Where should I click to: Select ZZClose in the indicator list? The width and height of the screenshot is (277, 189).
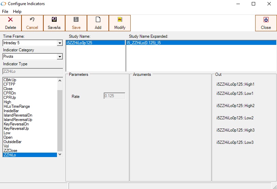[10, 151]
